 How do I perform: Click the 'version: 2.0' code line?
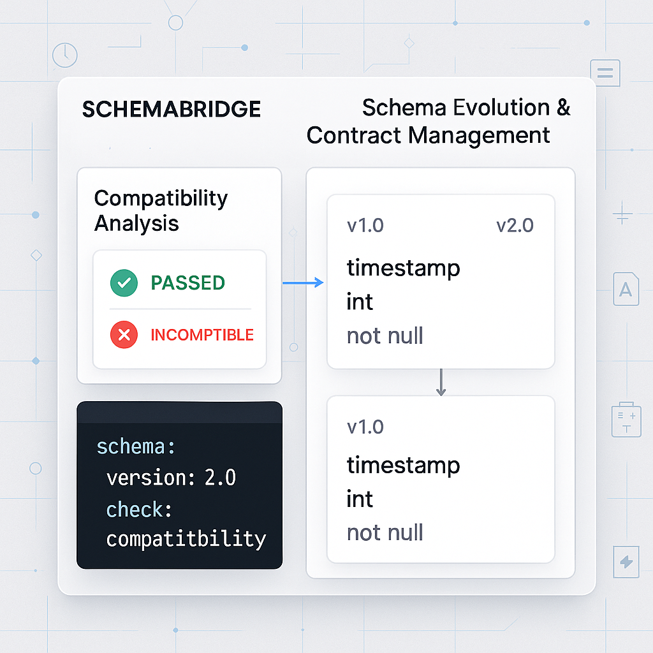point(171,478)
